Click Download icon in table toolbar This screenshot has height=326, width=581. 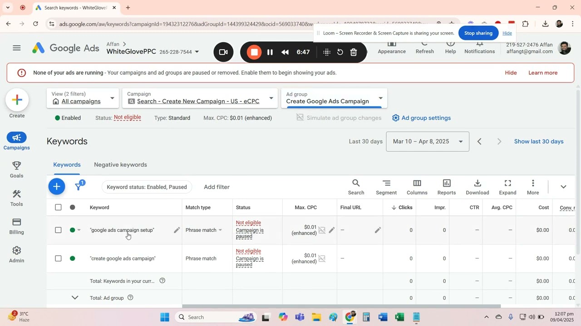click(x=478, y=187)
